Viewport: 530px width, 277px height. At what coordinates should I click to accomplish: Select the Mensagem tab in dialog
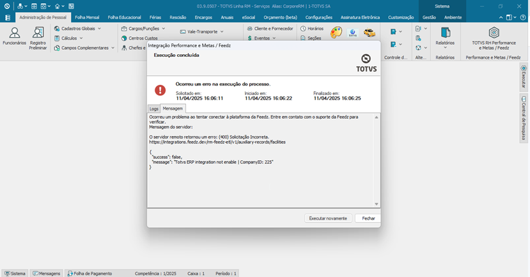(173, 109)
